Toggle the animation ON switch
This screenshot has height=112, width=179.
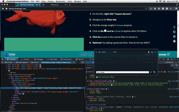[91, 54]
